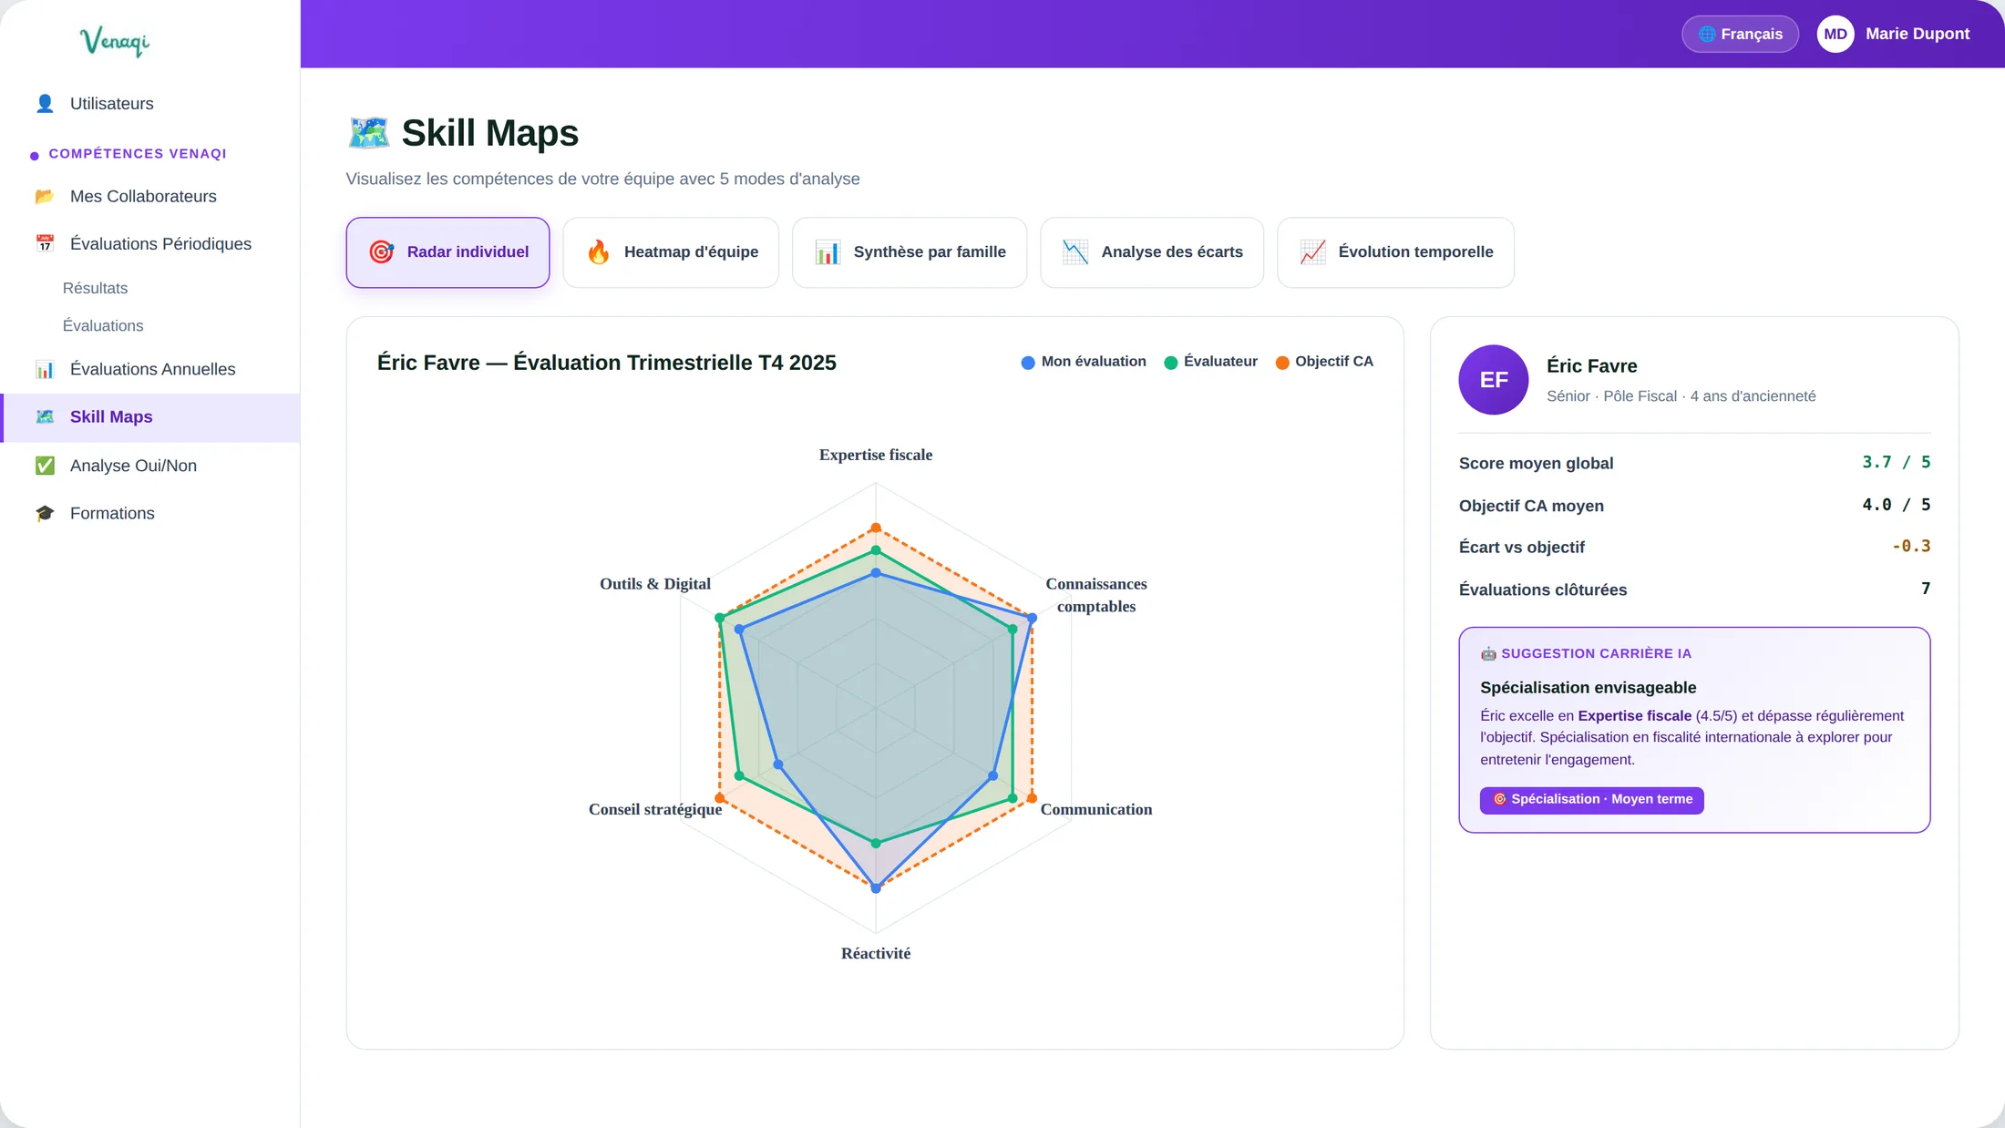Viewport: 2005px width, 1128px height.
Task: Click the uptrend icon on Évolution temporelle
Action: point(1312,252)
